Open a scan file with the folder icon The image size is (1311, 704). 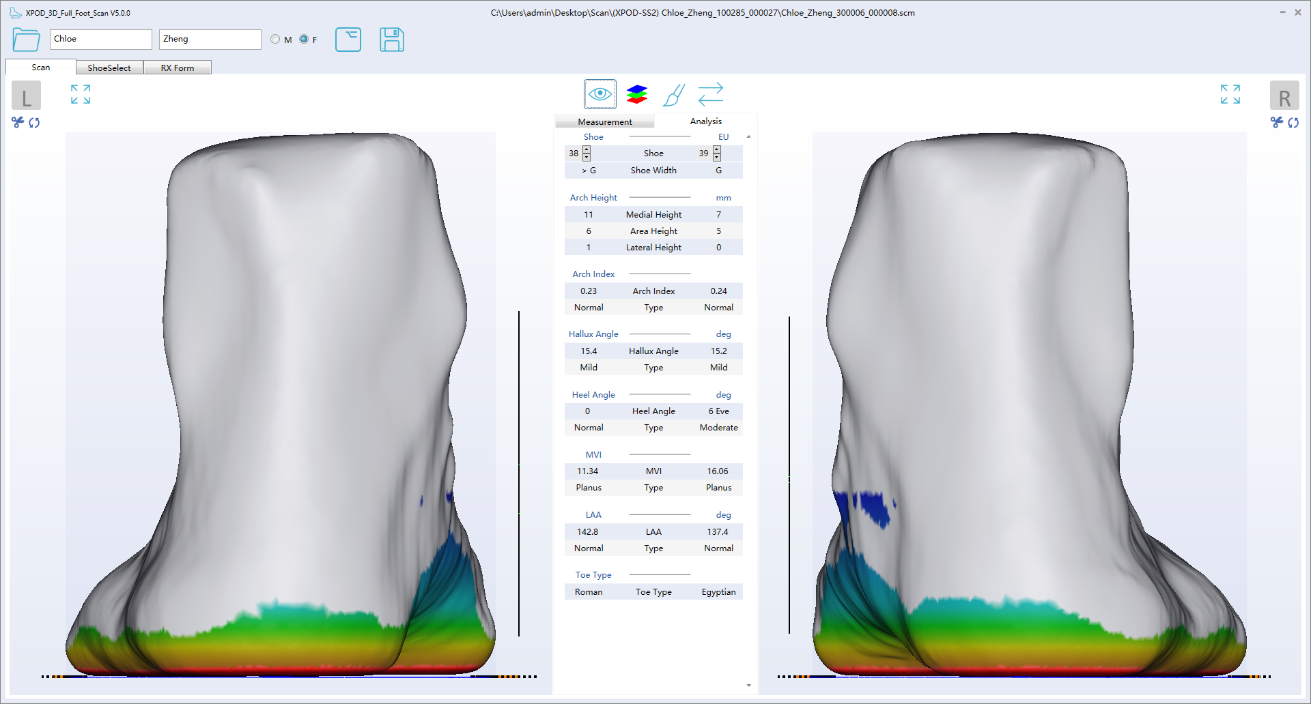point(25,40)
